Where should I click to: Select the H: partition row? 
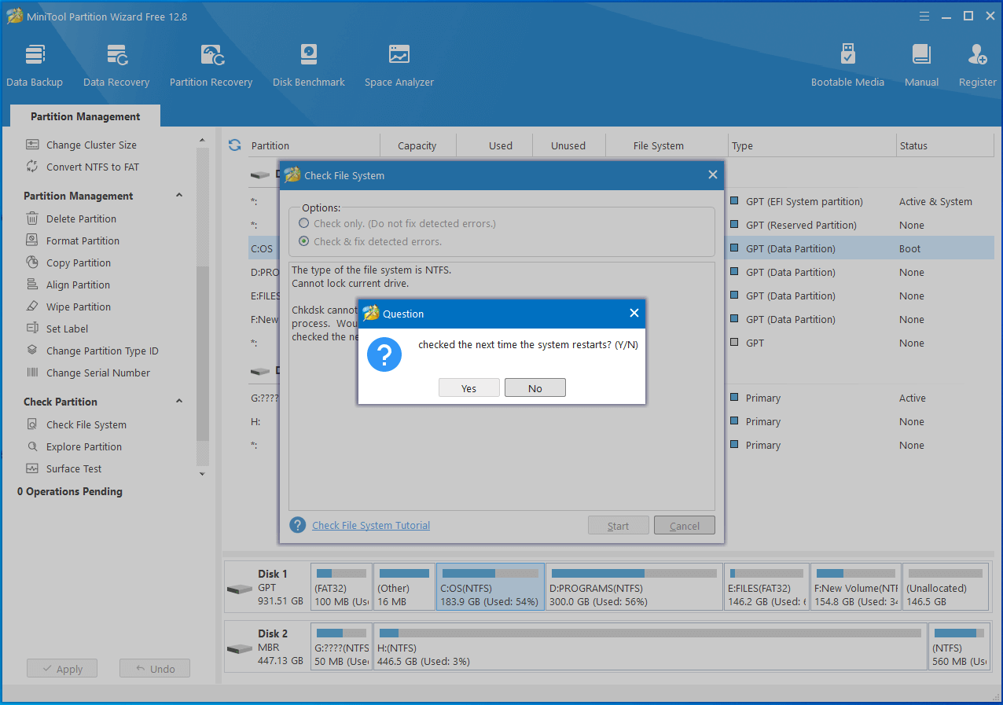[621, 421]
